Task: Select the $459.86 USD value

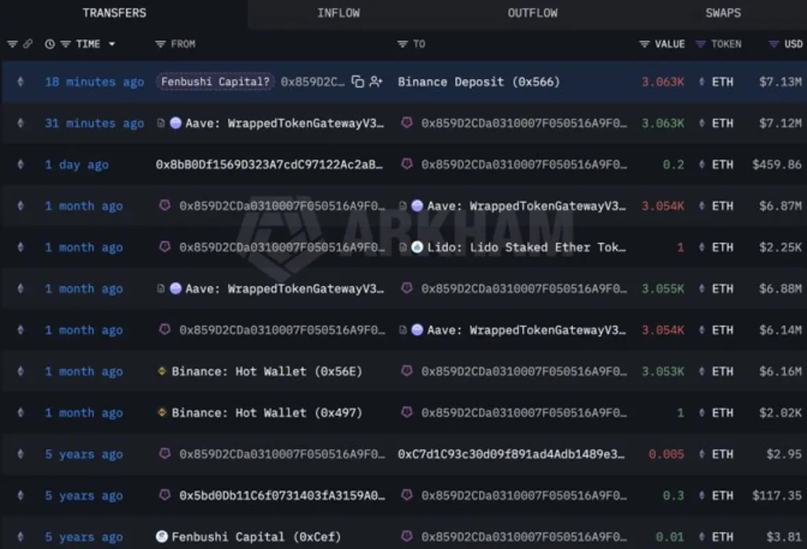Action: (x=777, y=165)
